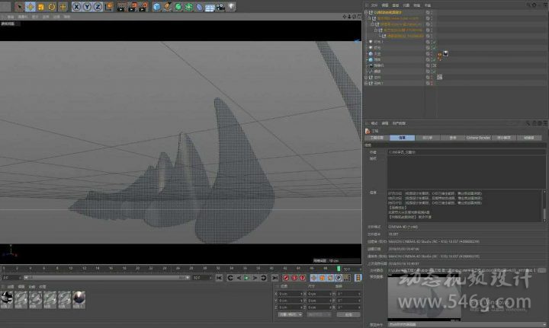
Task: Select the Rotate tool in top toolbar
Action: pyautogui.click(x=51, y=7)
